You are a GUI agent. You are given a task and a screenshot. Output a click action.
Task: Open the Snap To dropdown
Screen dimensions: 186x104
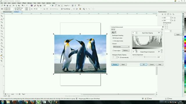pos(67,5)
